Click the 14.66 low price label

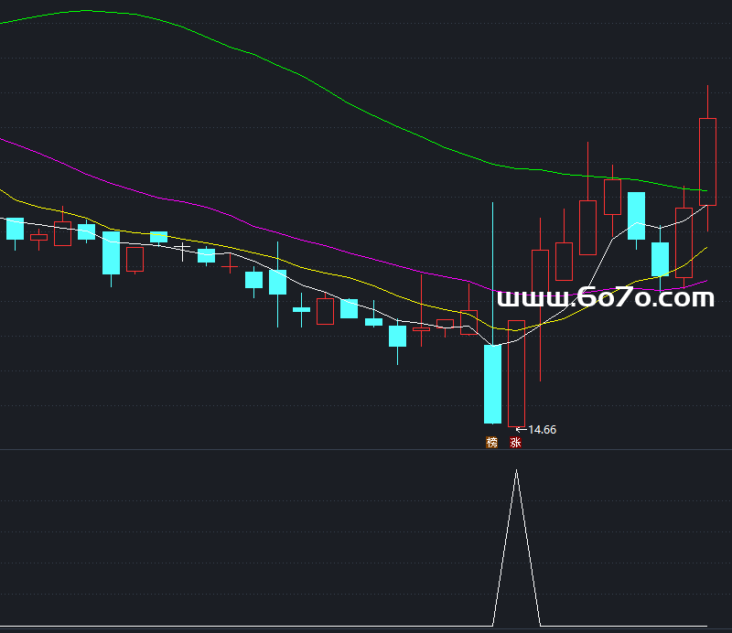point(542,429)
